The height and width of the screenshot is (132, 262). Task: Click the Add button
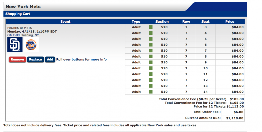coord(50,60)
